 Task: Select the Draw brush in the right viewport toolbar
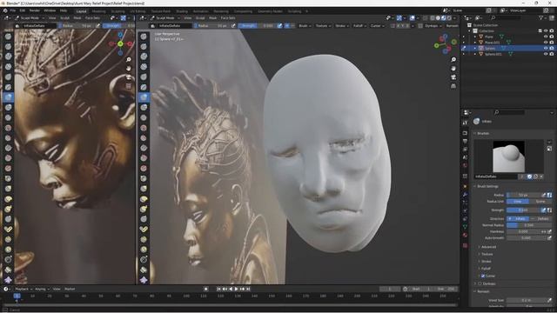point(144,37)
